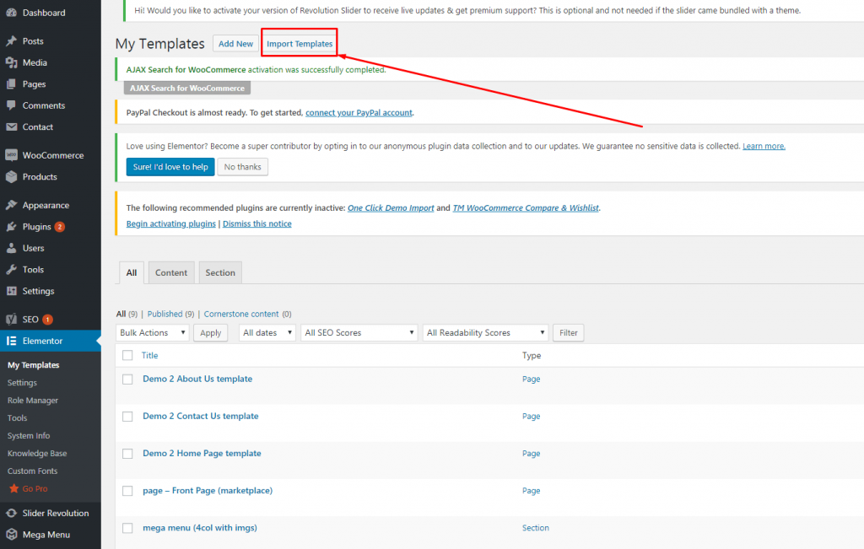Open Elementor Settings submenu item
Image resolution: width=864 pixels, height=549 pixels.
[22, 383]
